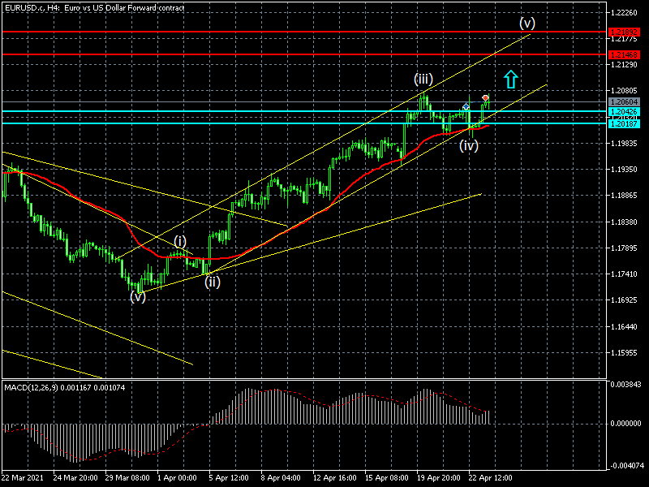The height and width of the screenshot is (487, 649).
Task: Click the cyan up arrow on the chart
Action: pos(509,79)
